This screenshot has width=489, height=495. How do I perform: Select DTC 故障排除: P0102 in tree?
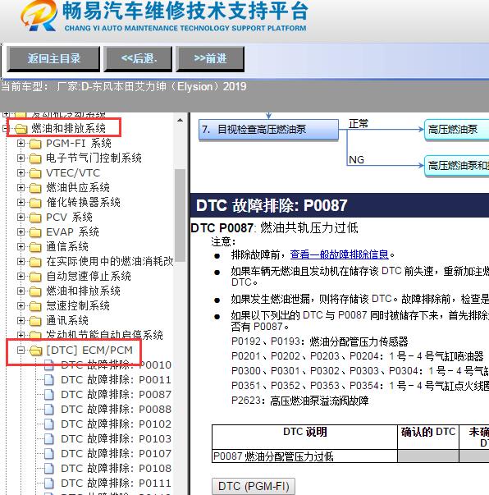[117, 424]
